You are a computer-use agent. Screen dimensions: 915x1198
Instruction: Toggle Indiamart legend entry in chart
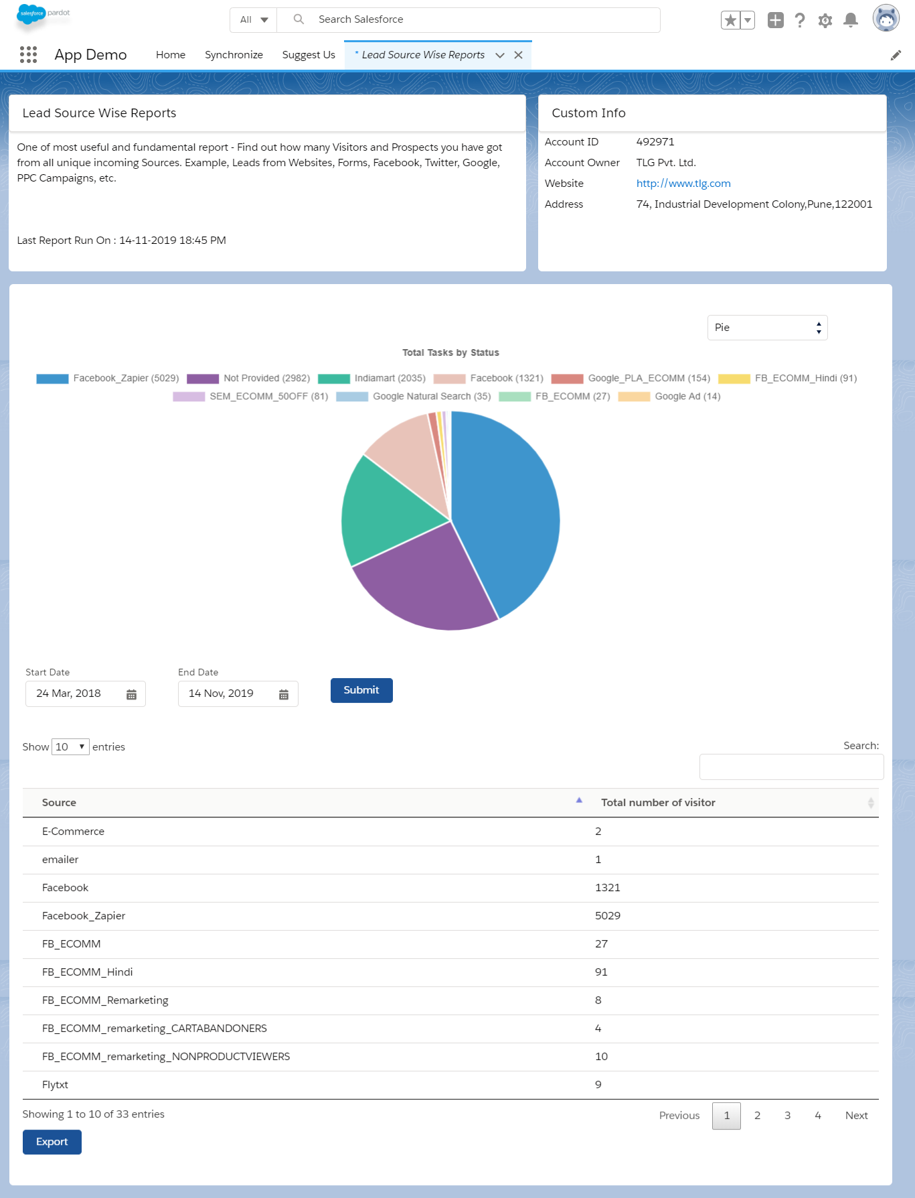coord(371,379)
